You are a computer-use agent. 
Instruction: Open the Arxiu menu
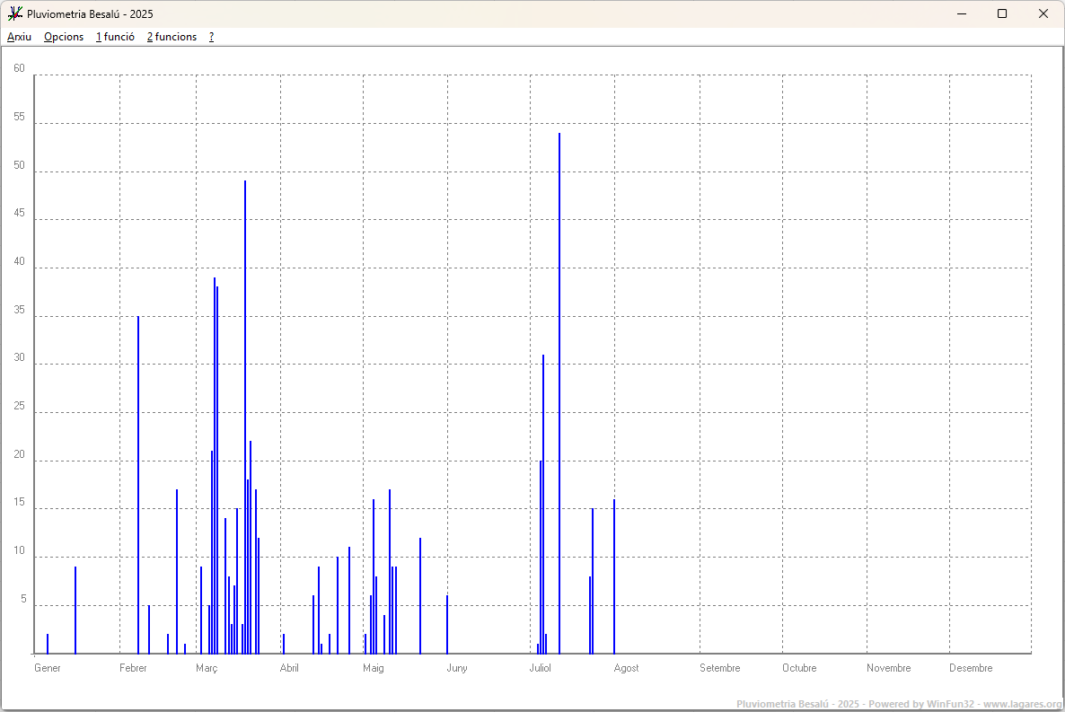click(19, 37)
